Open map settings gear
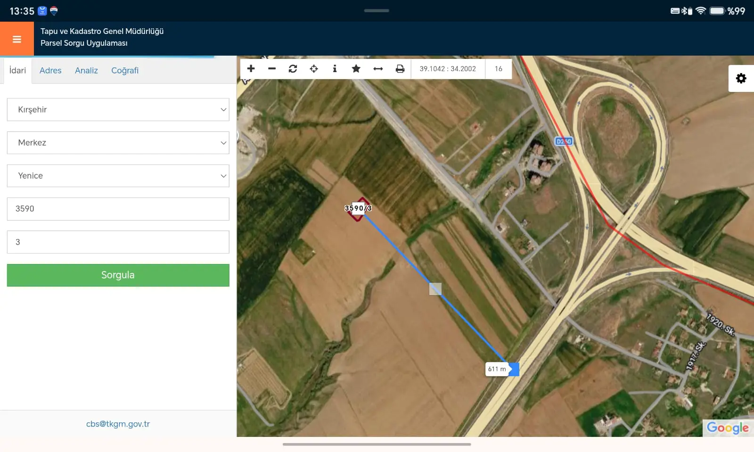Image resolution: width=754 pixels, height=452 pixels. click(741, 78)
